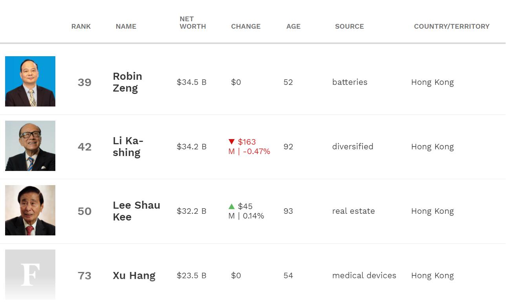Sort by the SOURCE column header
This screenshot has height=303, width=506.
[x=349, y=26]
